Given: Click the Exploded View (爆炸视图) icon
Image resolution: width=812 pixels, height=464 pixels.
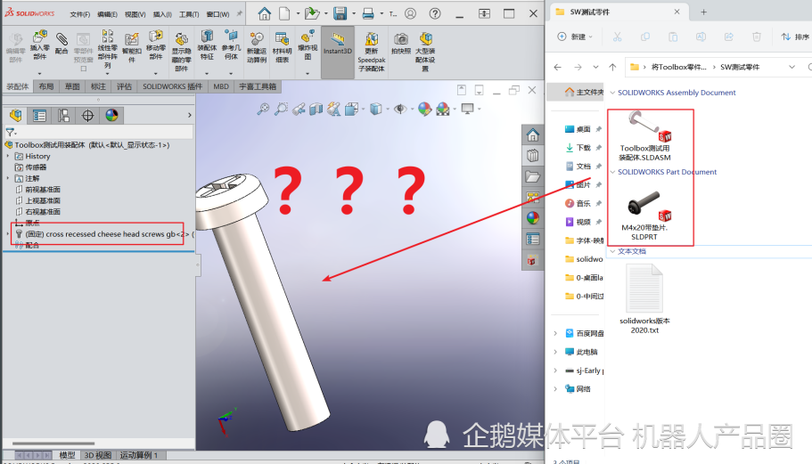Looking at the screenshot, I should (308, 45).
